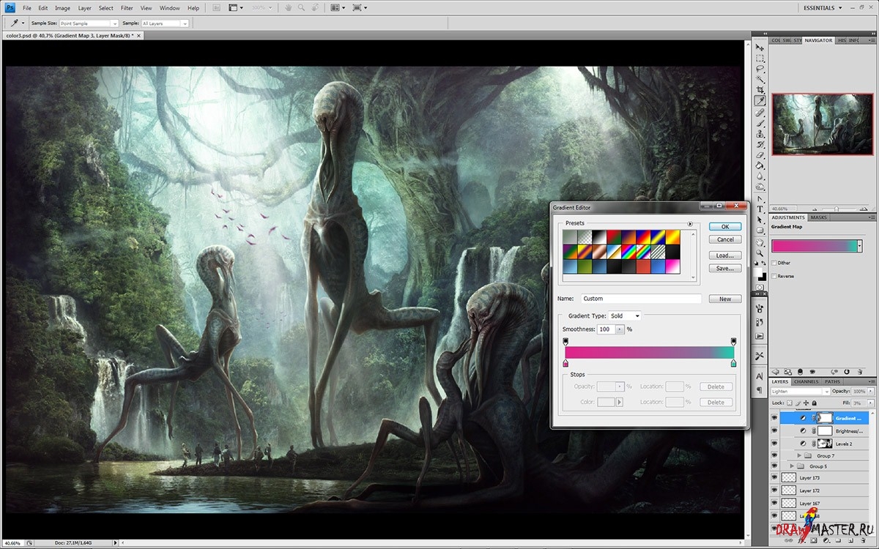The image size is (879, 549).
Task: Select the pink left color stop
Action: [565, 363]
